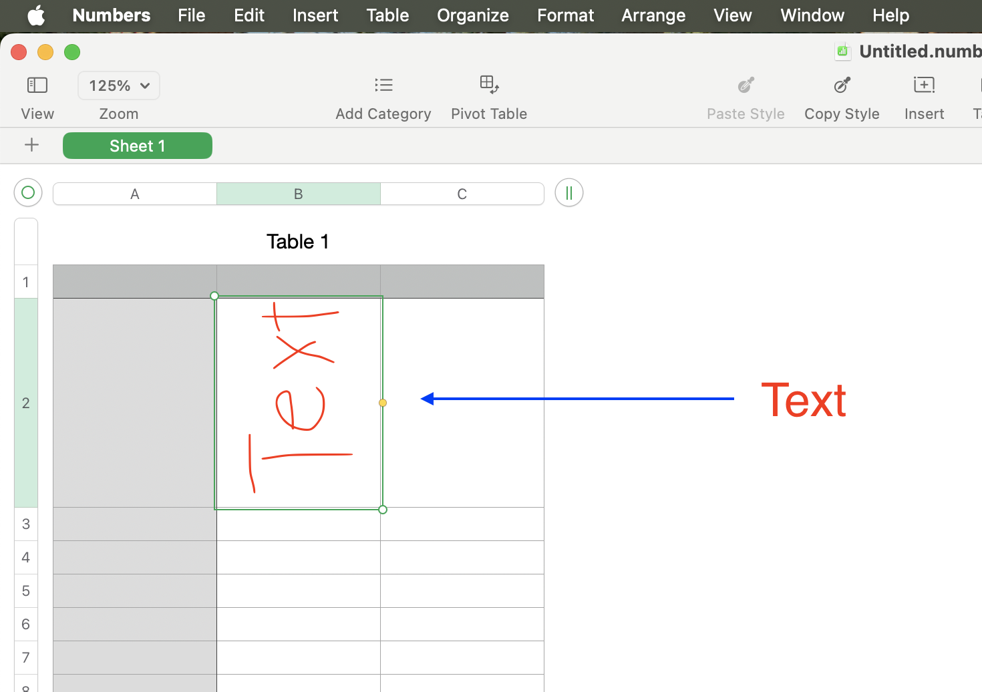Click the View sidebar toolbar icon
This screenshot has height=692, width=982.
[37, 85]
